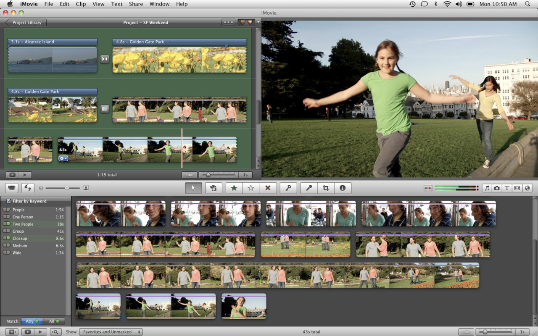Uncheck the Filter by Keyword checkbox
The width and height of the screenshot is (538, 336).
[8, 201]
